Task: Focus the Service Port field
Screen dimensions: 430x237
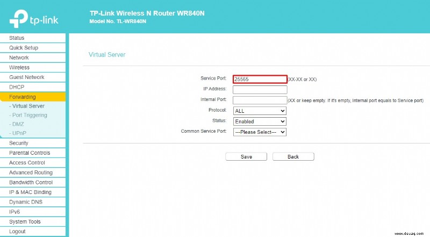Action: [260, 80]
